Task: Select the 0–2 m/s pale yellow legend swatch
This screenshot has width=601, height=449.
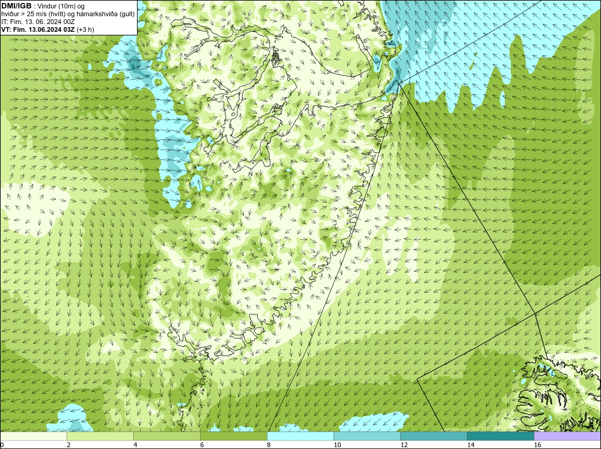Action: point(34,436)
